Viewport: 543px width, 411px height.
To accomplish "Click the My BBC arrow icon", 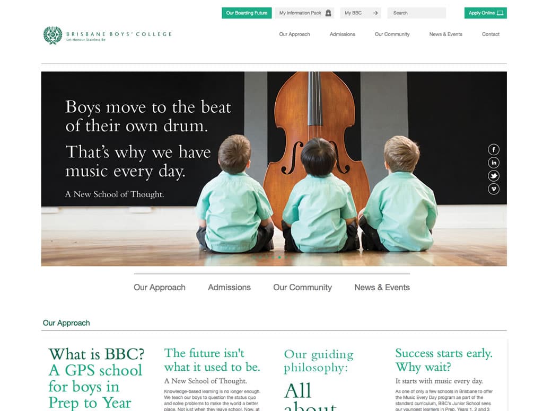I will pyautogui.click(x=375, y=13).
